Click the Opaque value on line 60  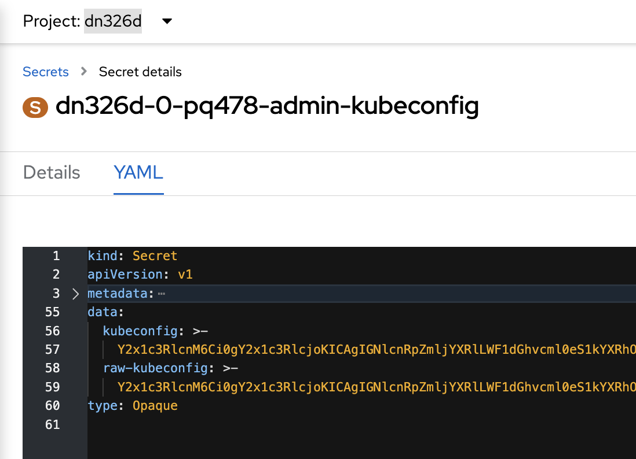tap(155, 406)
